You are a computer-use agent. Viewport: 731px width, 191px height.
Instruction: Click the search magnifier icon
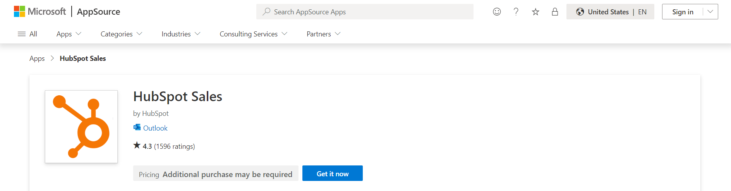click(x=266, y=12)
